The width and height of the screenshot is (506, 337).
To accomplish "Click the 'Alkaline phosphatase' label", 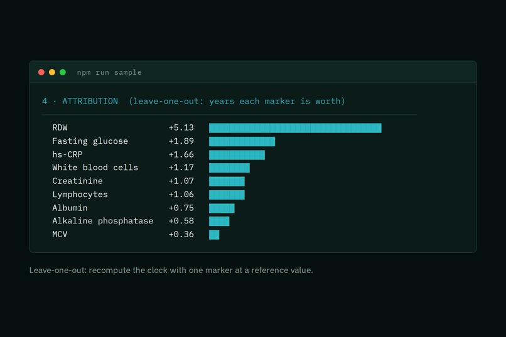I will point(102,222).
